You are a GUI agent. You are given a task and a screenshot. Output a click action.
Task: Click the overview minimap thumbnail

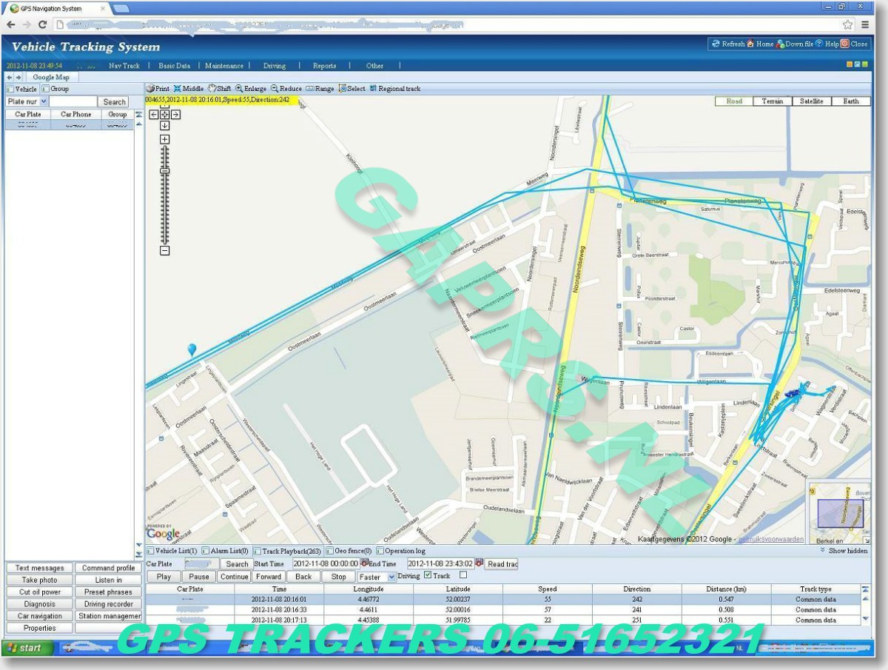839,512
